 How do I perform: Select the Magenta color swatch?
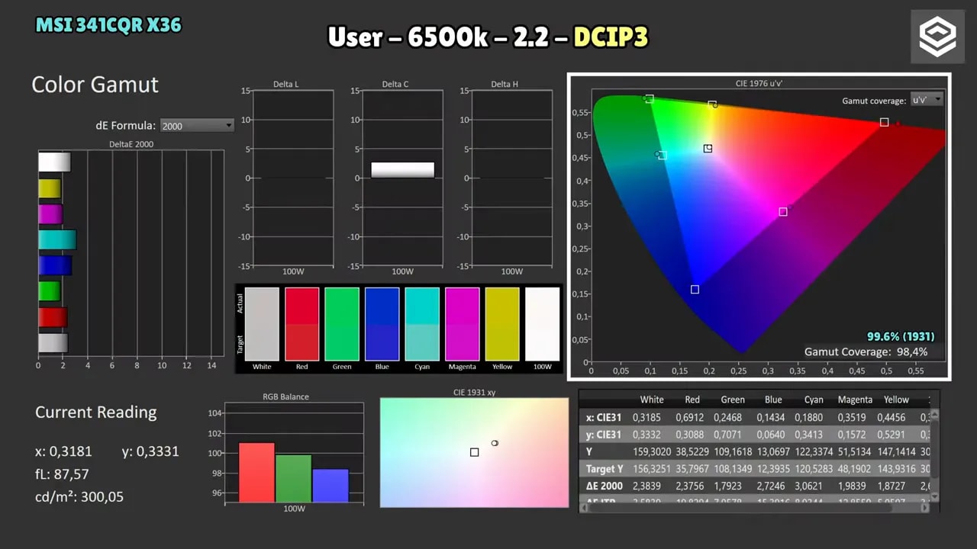click(x=463, y=323)
